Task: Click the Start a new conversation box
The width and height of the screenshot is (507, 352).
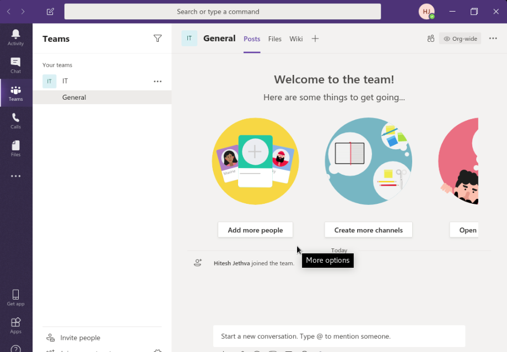Action: point(339,336)
